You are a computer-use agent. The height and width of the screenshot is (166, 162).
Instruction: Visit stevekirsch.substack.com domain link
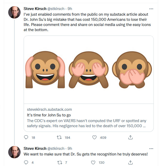[x=49, y=109]
